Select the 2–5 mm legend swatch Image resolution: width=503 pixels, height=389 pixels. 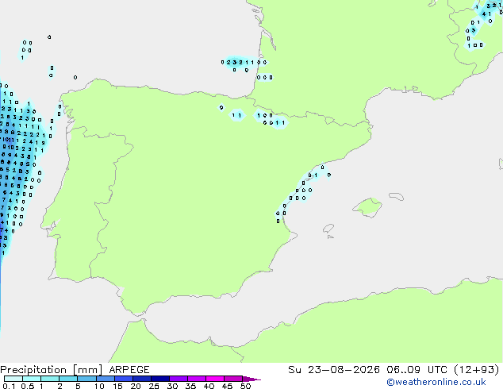68,379
